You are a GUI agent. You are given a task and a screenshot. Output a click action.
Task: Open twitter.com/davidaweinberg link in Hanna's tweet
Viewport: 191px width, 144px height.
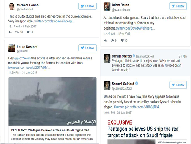[54, 21]
